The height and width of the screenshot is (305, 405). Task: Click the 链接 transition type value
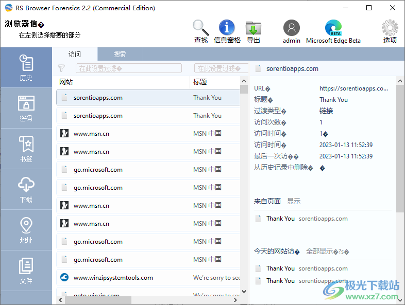[x=326, y=111]
